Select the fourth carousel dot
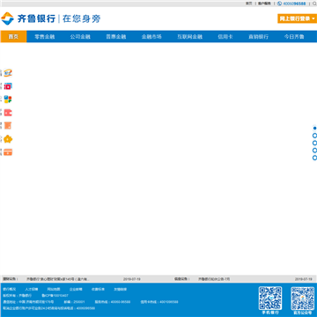Viewport: 317px width, 317px height. coord(314,151)
